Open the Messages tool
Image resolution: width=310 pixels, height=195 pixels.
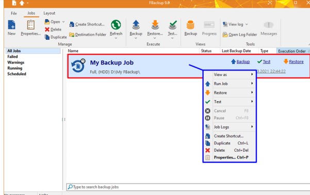269,28
